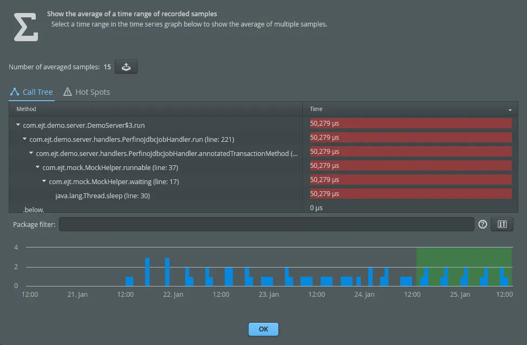Image resolution: width=527 pixels, height=345 pixels.
Task: Click the export averaged samples icon
Action: (x=126, y=67)
